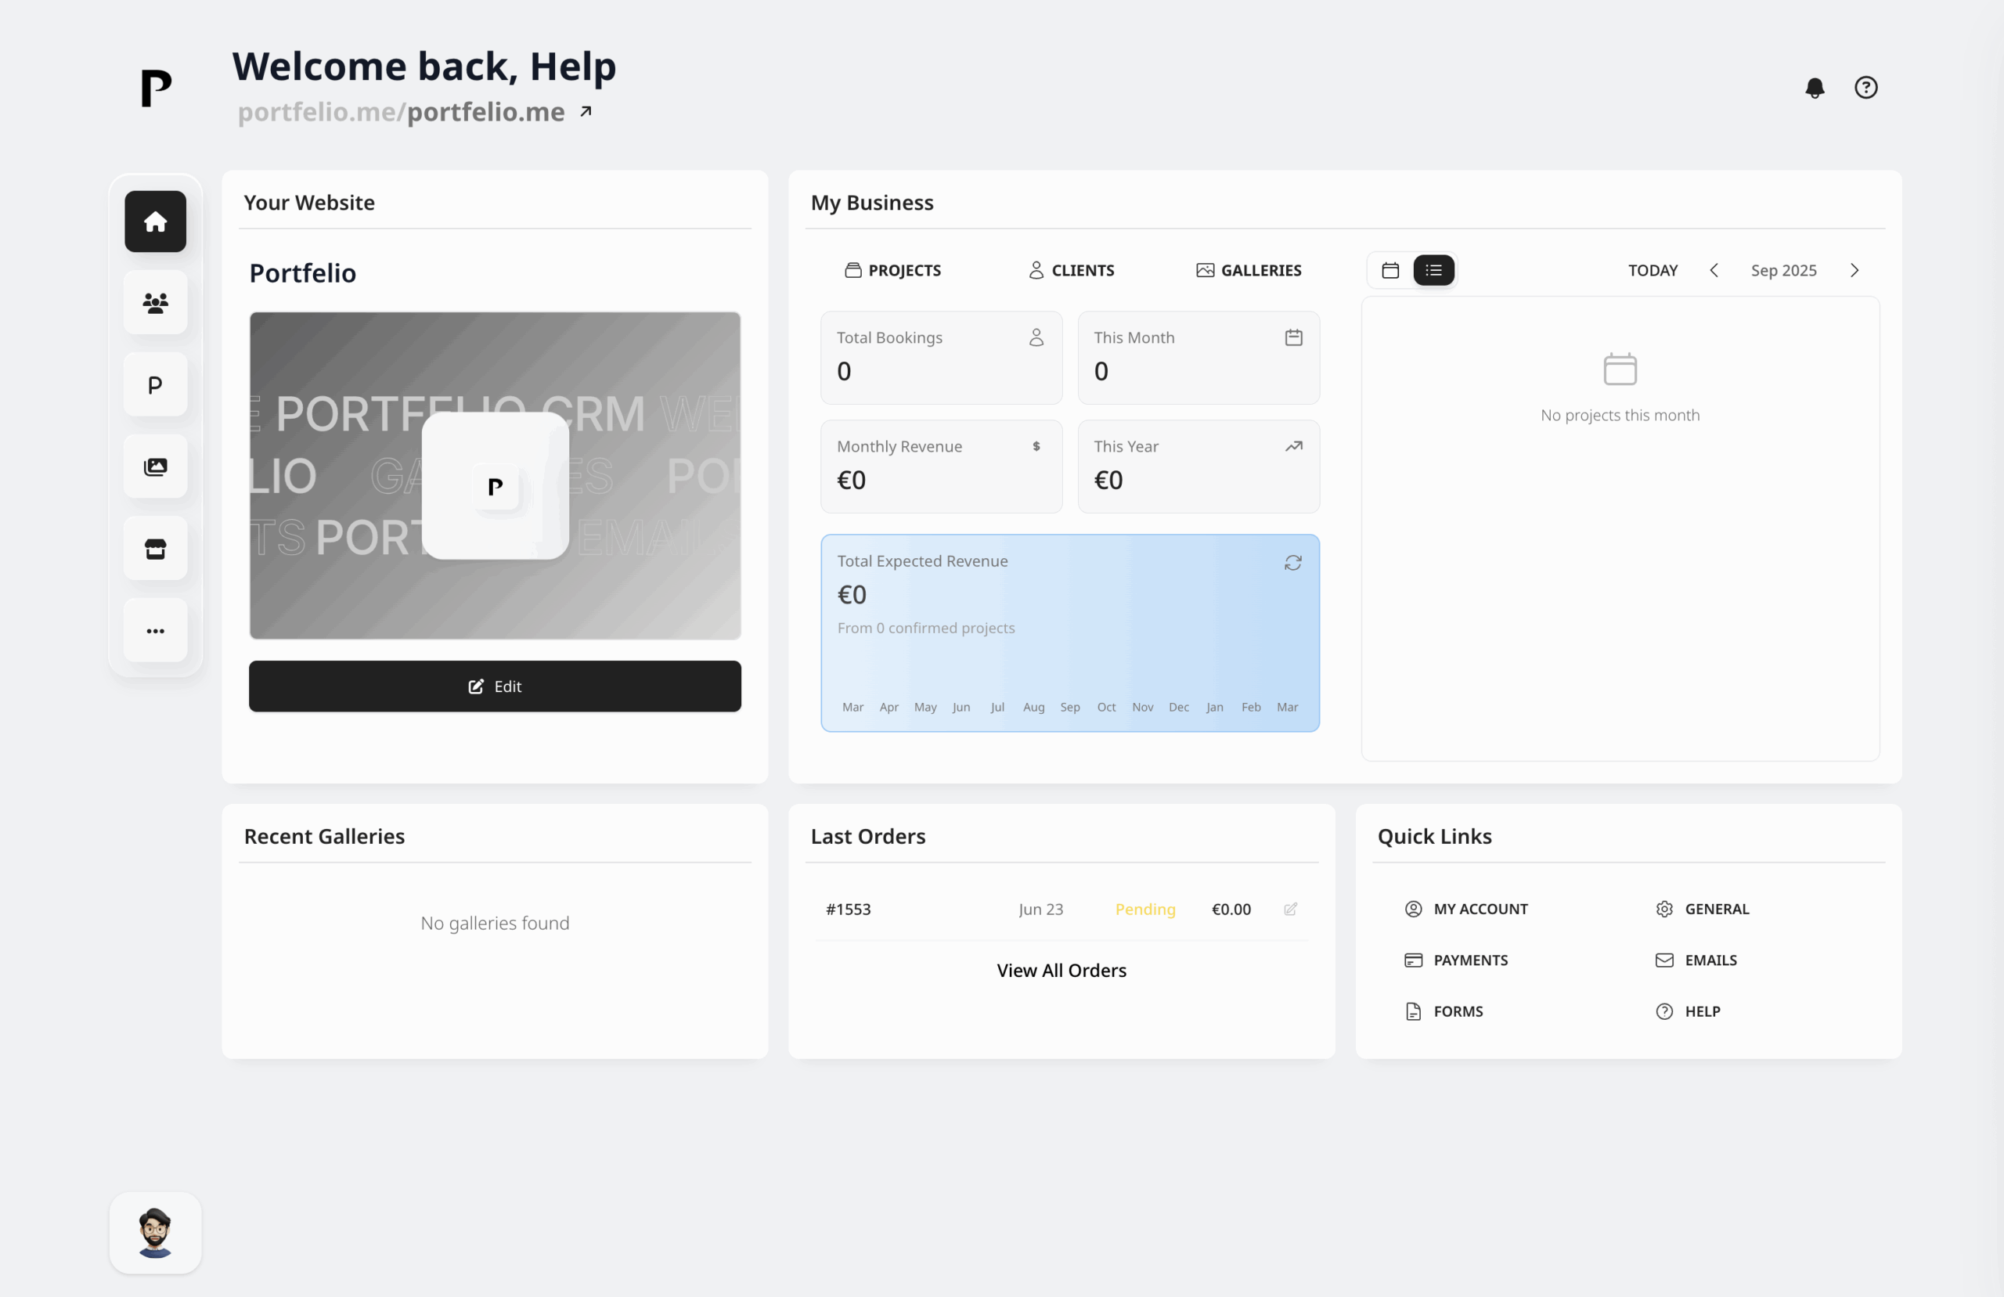Refresh the Total Expected Revenue card
Viewport: 2004px width, 1297px height.
[x=1292, y=563]
